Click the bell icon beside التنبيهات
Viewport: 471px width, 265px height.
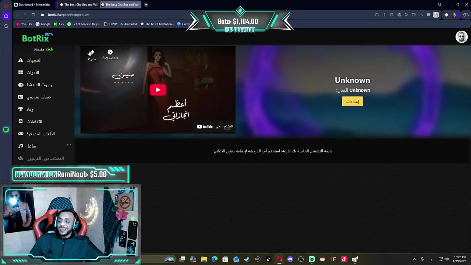tap(21, 60)
